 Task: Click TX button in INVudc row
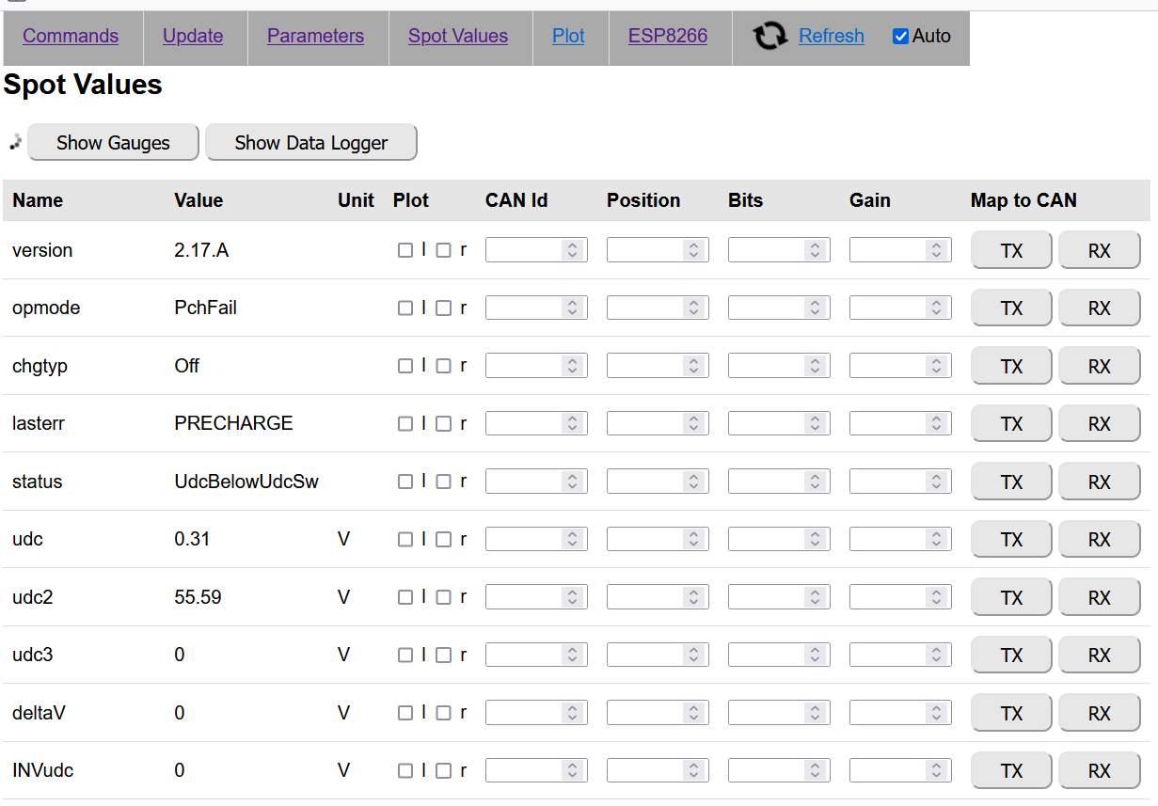1011,771
